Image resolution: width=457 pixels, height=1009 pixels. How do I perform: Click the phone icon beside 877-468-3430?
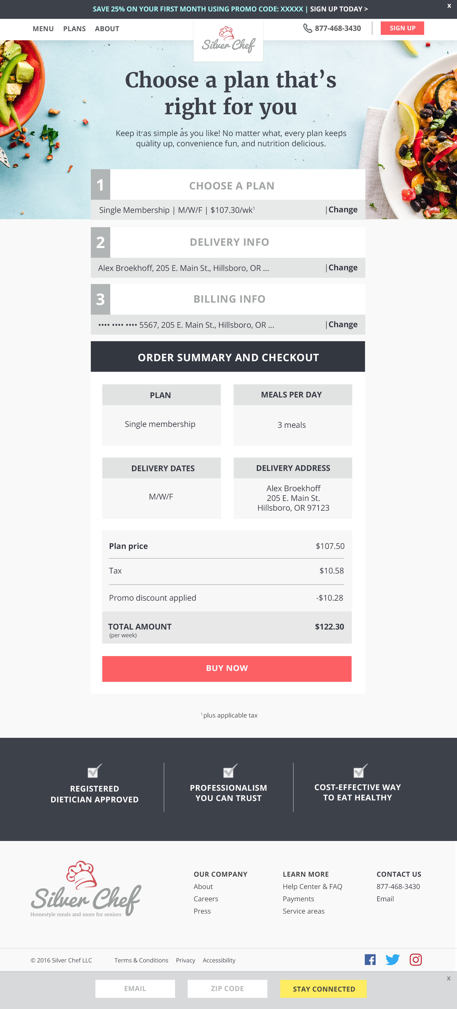pyautogui.click(x=307, y=28)
